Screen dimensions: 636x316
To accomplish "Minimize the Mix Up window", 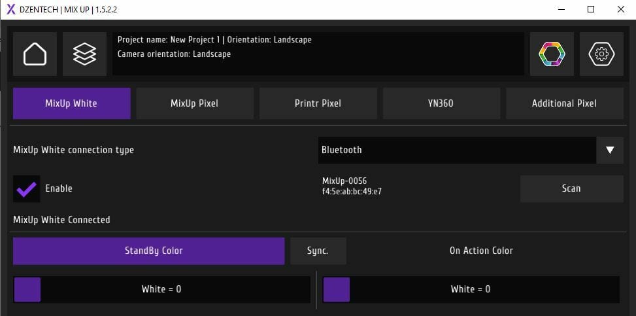I will [x=561, y=9].
